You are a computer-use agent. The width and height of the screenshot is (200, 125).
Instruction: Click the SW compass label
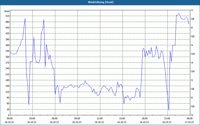point(193,71)
